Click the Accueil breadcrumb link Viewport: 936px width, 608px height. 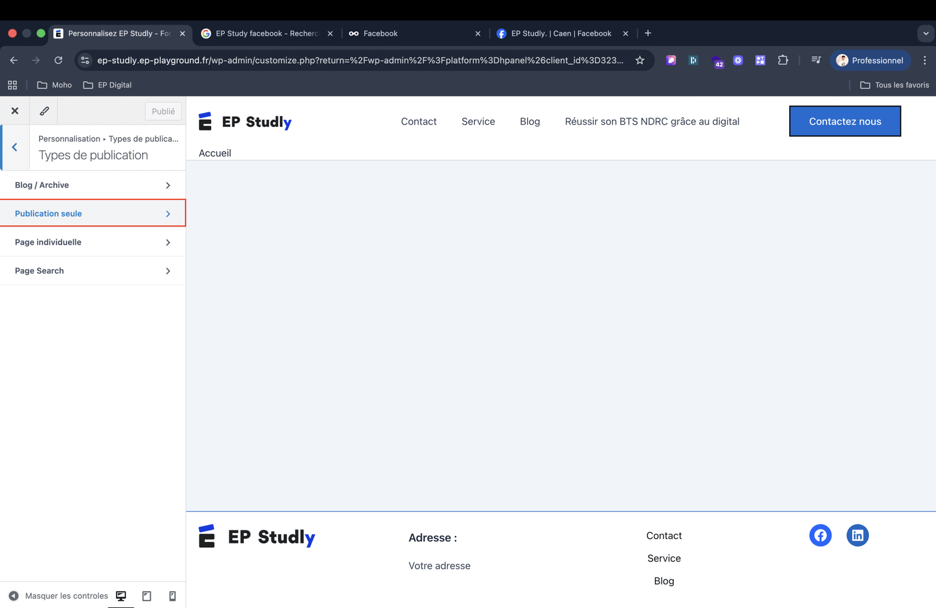[215, 153]
